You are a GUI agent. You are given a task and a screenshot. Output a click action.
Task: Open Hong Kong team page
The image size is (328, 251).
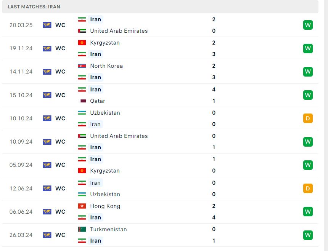tap(105, 206)
